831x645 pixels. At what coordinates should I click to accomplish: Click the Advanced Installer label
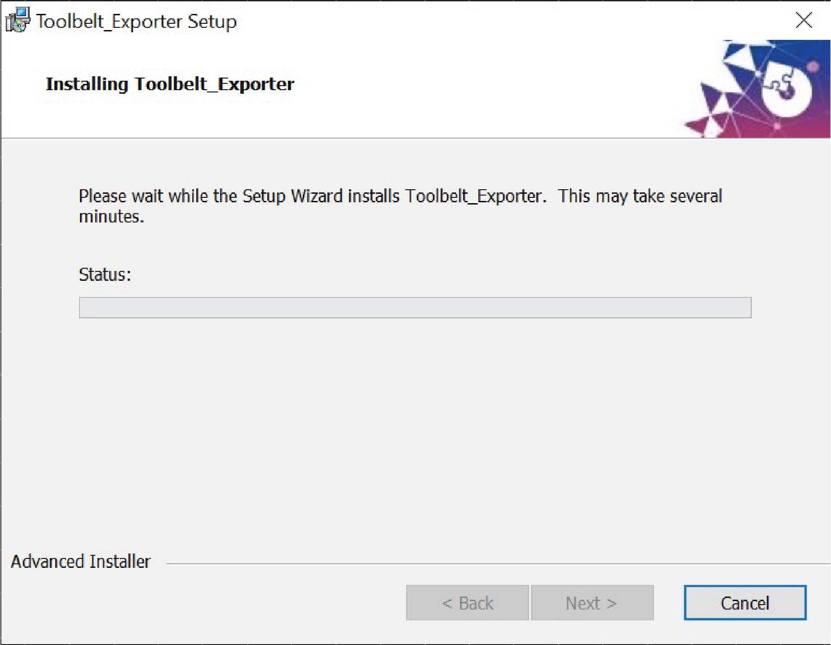[80, 562]
